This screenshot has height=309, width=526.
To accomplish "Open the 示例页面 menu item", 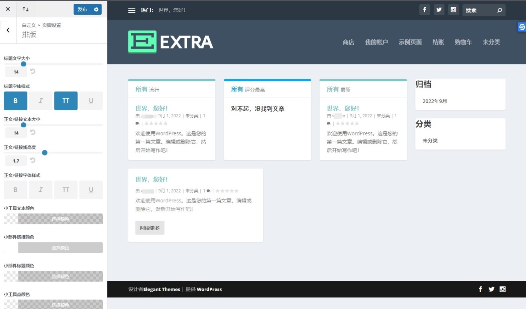I will click(410, 42).
